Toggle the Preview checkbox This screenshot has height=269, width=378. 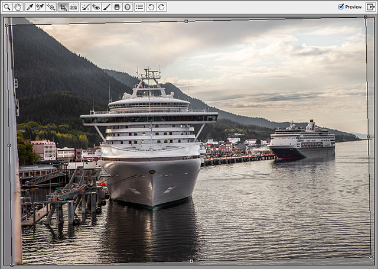point(341,7)
